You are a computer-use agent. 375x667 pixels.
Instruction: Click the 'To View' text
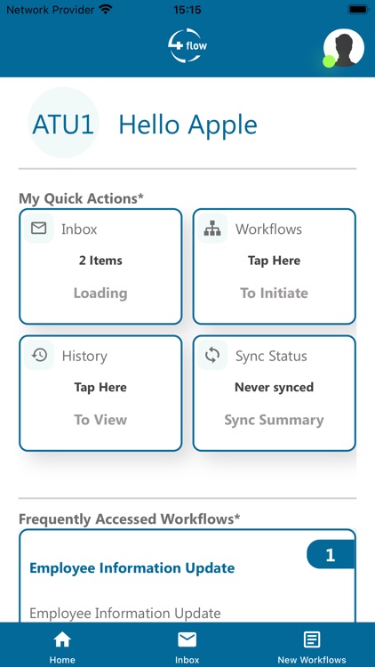(100, 420)
